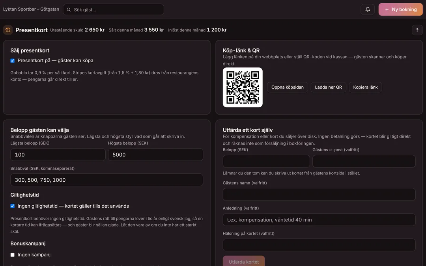
Task: Click the Köp-länk & QR heading
Action: coord(241,50)
